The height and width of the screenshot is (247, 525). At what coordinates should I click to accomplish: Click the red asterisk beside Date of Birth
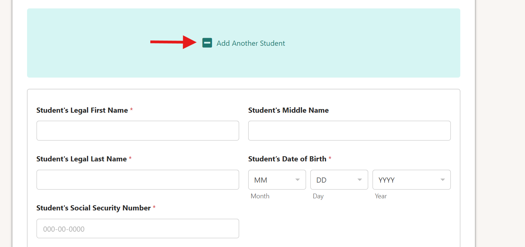(330, 159)
